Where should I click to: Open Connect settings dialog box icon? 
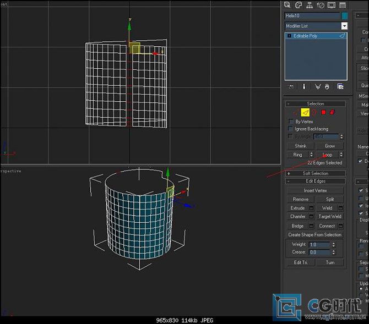click(x=340, y=226)
